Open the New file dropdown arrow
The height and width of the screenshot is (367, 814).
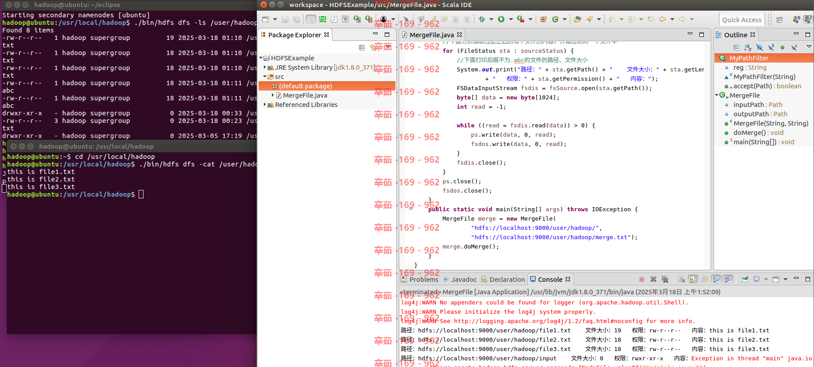pyautogui.click(x=275, y=19)
